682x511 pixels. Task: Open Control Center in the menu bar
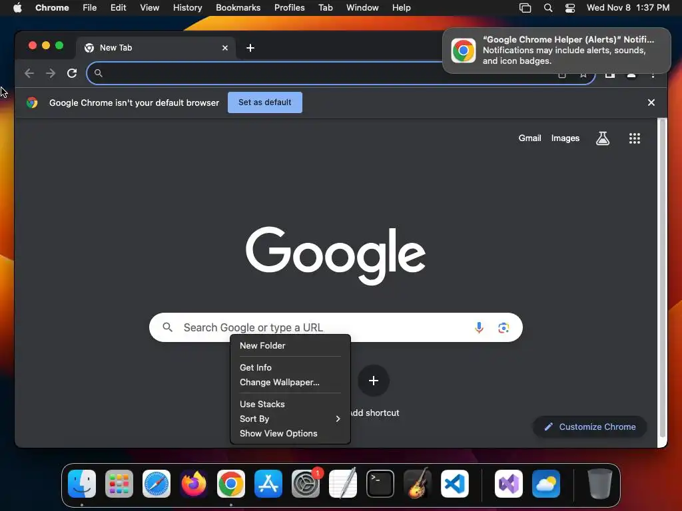pyautogui.click(x=570, y=8)
